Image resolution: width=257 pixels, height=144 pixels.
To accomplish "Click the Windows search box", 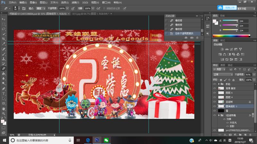I will (x=41, y=140).
